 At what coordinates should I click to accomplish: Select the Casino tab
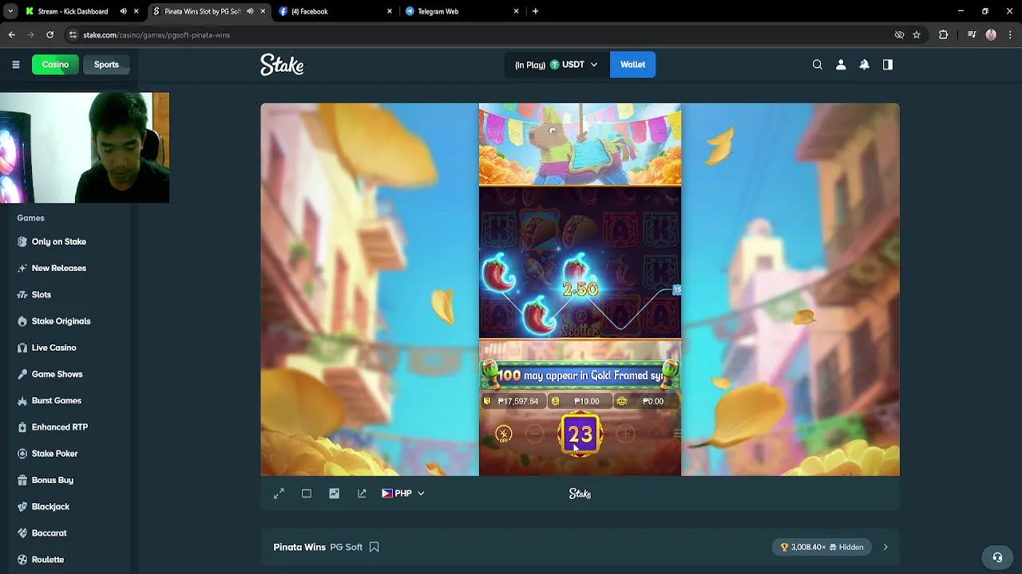click(x=55, y=65)
